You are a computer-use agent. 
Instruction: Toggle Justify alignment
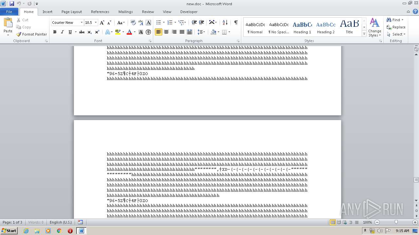(182, 32)
